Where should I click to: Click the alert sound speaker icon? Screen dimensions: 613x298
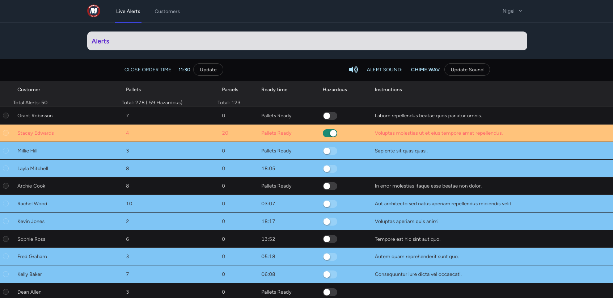[x=353, y=70]
